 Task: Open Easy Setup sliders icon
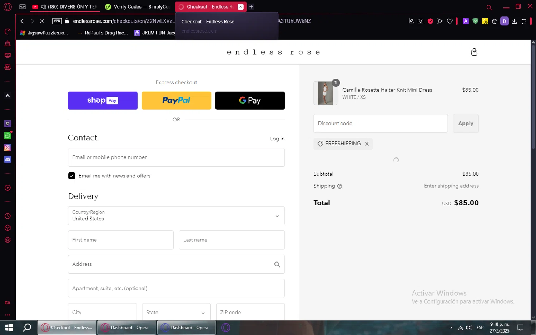pos(524,21)
